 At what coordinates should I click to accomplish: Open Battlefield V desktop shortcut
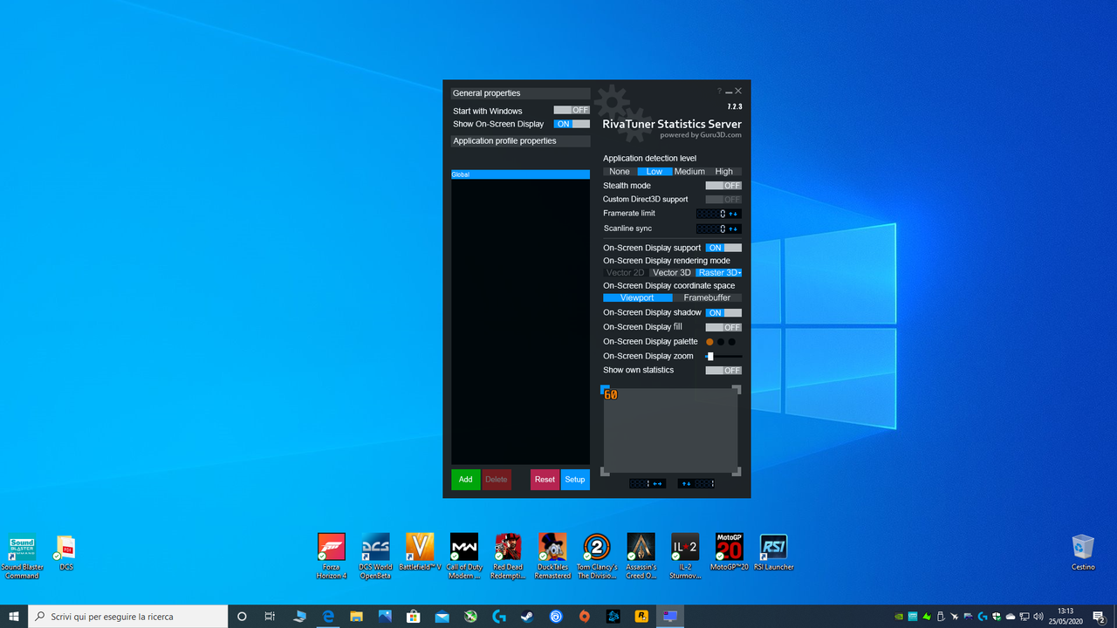pos(420,552)
